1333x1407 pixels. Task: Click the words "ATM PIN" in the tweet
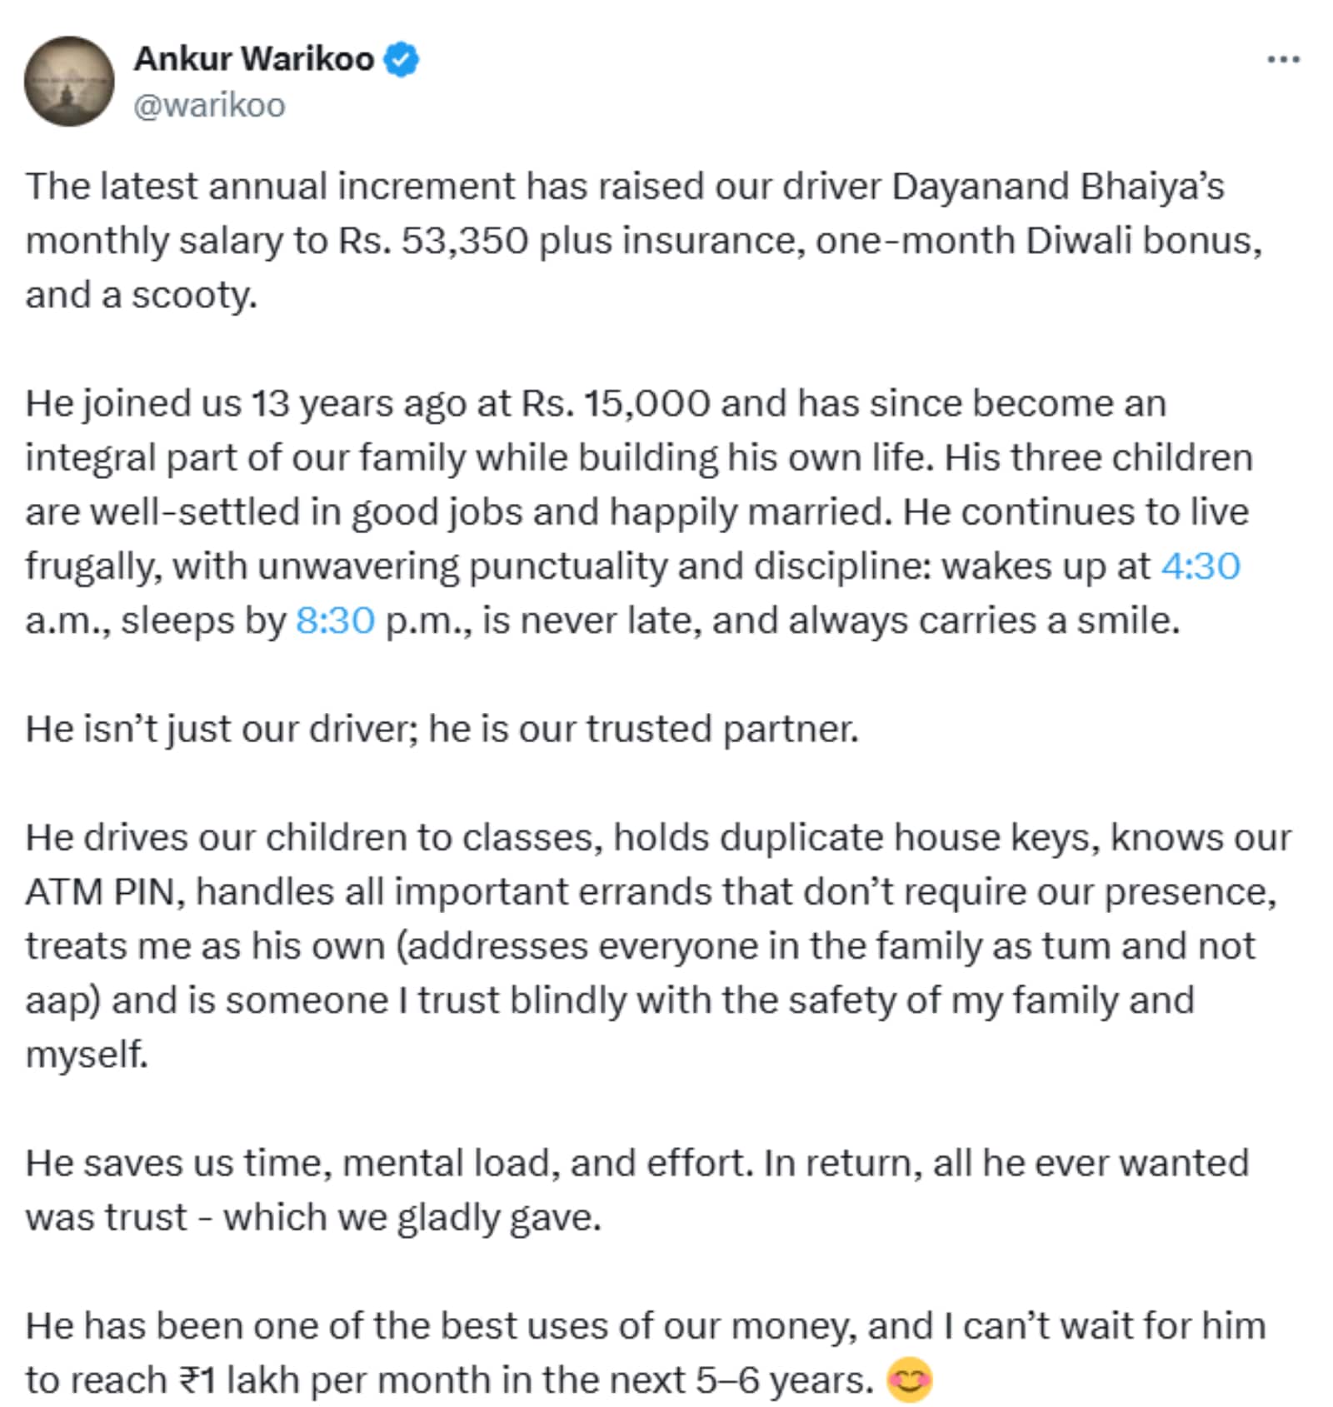point(102,892)
